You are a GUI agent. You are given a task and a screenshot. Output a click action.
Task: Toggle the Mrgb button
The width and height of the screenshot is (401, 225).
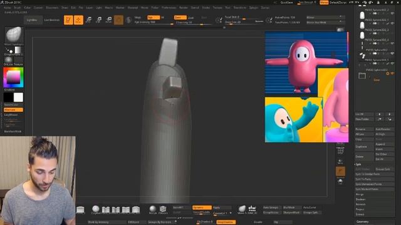[x=138, y=17]
